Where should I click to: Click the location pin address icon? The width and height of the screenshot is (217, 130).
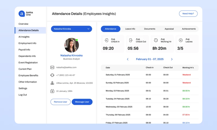pos(52,83)
